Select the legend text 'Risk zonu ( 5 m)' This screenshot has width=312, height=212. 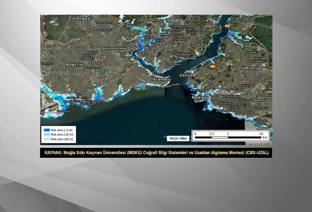pyautogui.click(x=62, y=130)
